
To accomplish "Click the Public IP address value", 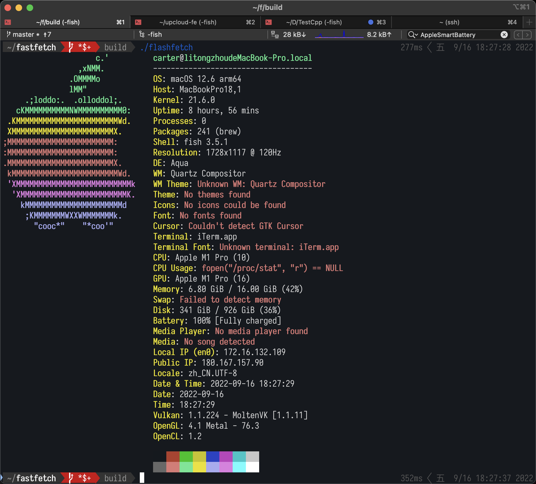I will coord(232,363).
